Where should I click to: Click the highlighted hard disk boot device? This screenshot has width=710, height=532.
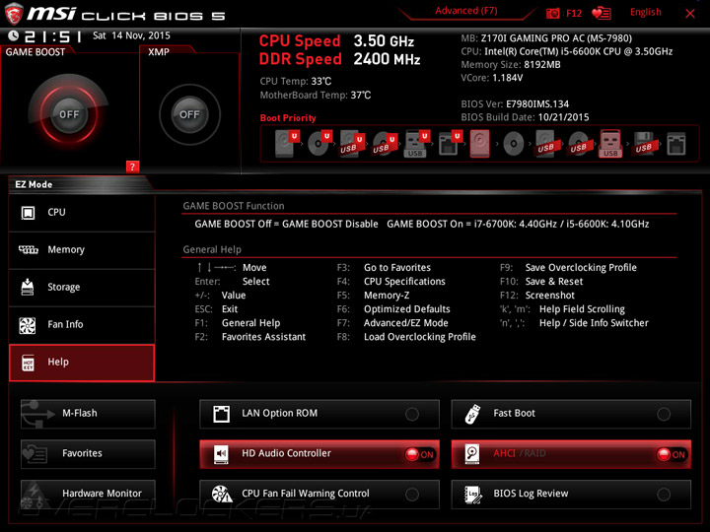tap(480, 144)
